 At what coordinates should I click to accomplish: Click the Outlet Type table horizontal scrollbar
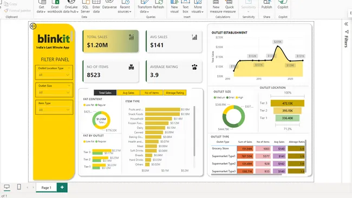[x=246, y=174]
